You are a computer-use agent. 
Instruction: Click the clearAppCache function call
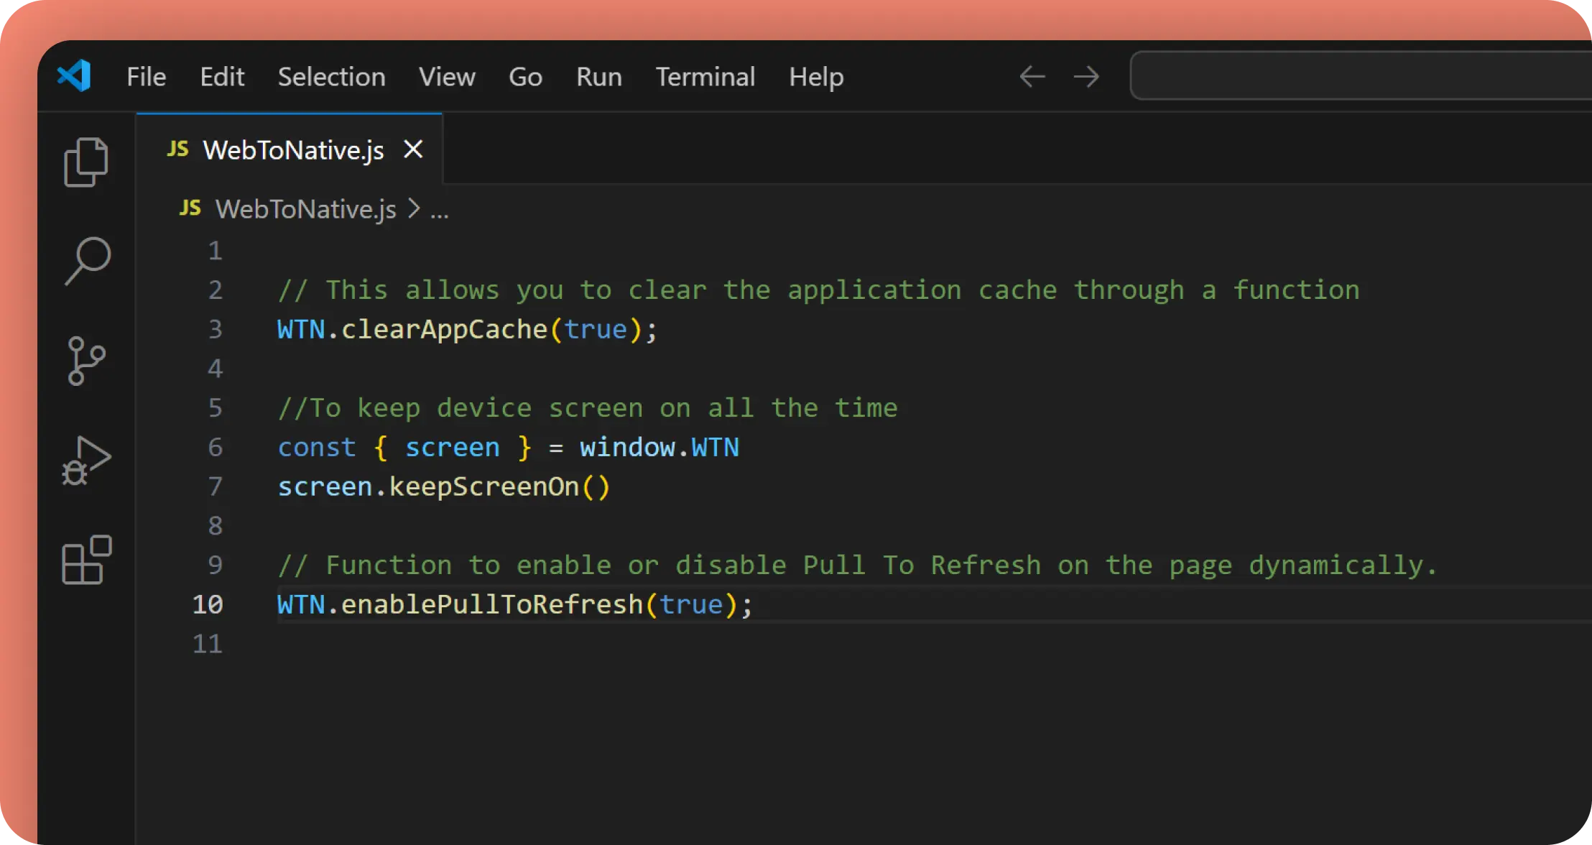[444, 329]
